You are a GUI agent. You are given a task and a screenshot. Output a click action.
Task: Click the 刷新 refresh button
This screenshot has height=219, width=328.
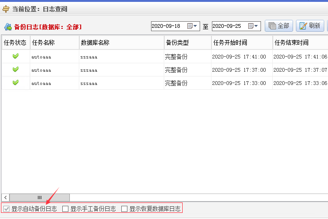click(x=310, y=26)
